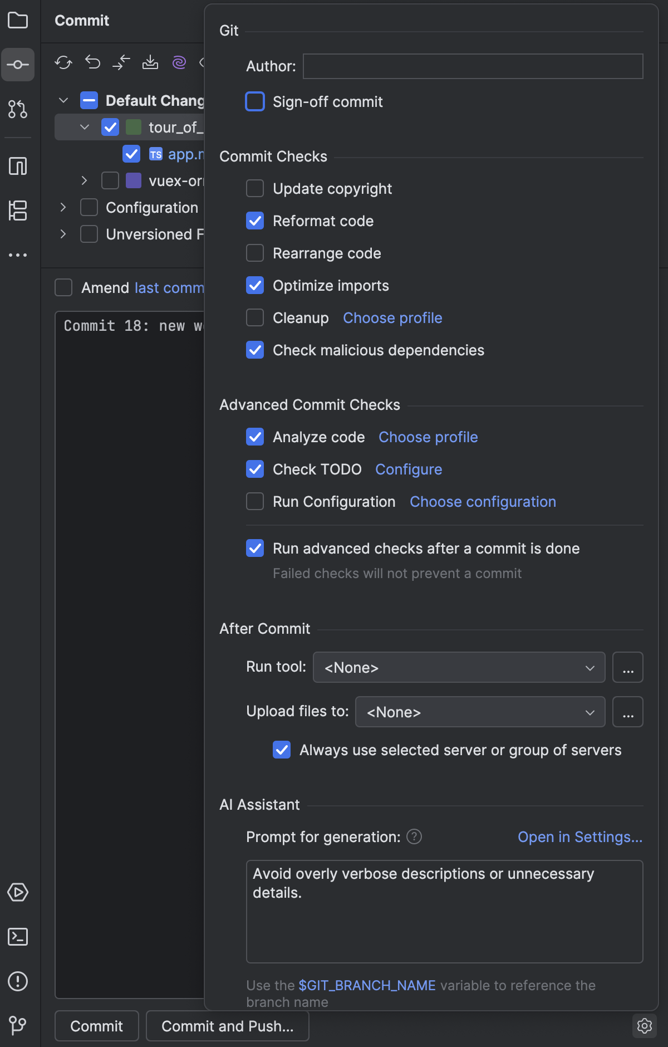Enable the Cleanup checkbox

[255, 317]
